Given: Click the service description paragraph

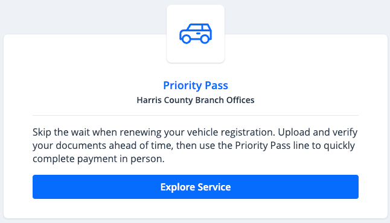Looking at the screenshot, I should tap(196, 145).
